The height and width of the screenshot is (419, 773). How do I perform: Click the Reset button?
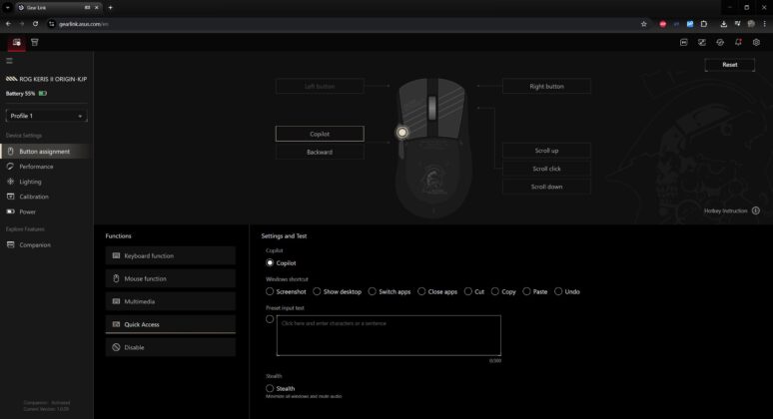point(730,65)
